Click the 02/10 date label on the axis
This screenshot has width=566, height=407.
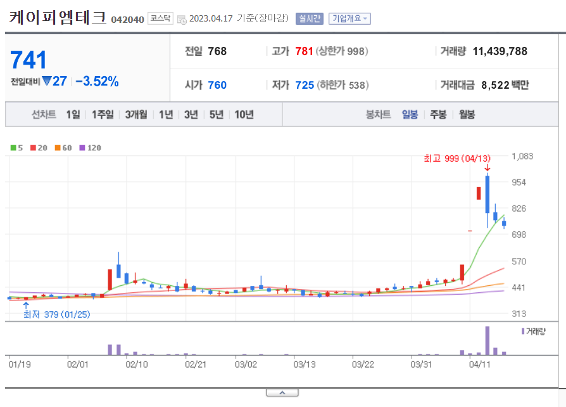click(x=137, y=364)
